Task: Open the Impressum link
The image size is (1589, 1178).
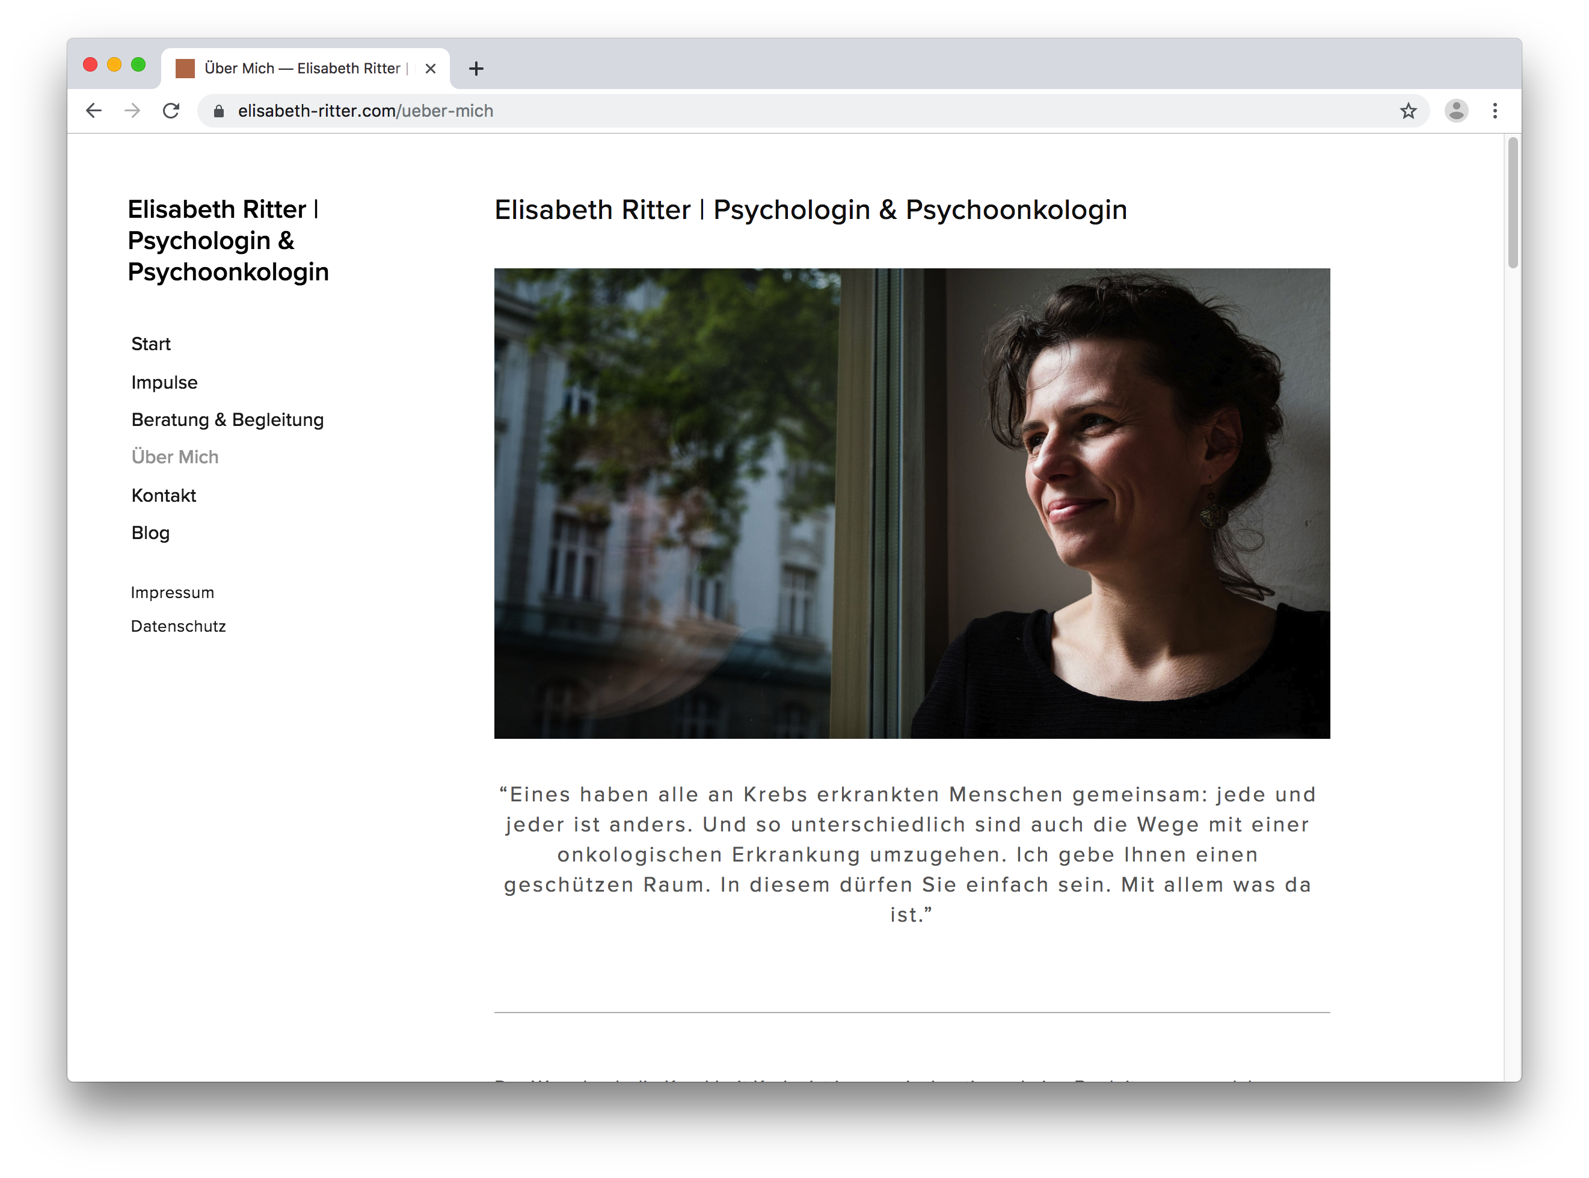Action: click(x=173, y=593)
